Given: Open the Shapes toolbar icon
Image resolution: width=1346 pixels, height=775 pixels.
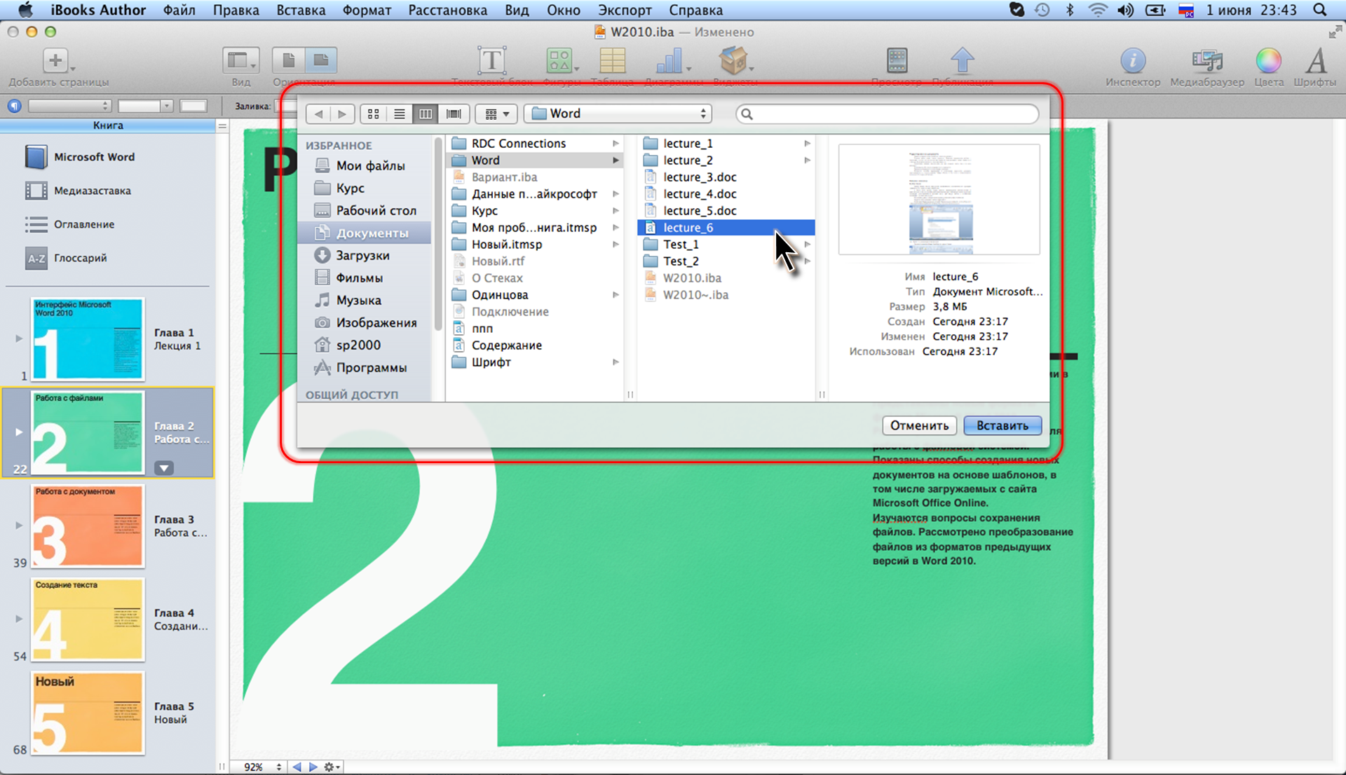Looking at the screenshot, I should (x=560, y=60).
